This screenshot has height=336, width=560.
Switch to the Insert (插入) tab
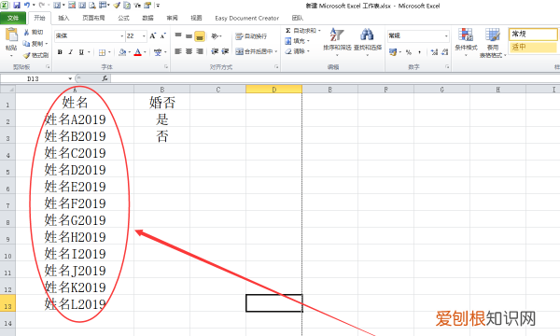[63, 18]
